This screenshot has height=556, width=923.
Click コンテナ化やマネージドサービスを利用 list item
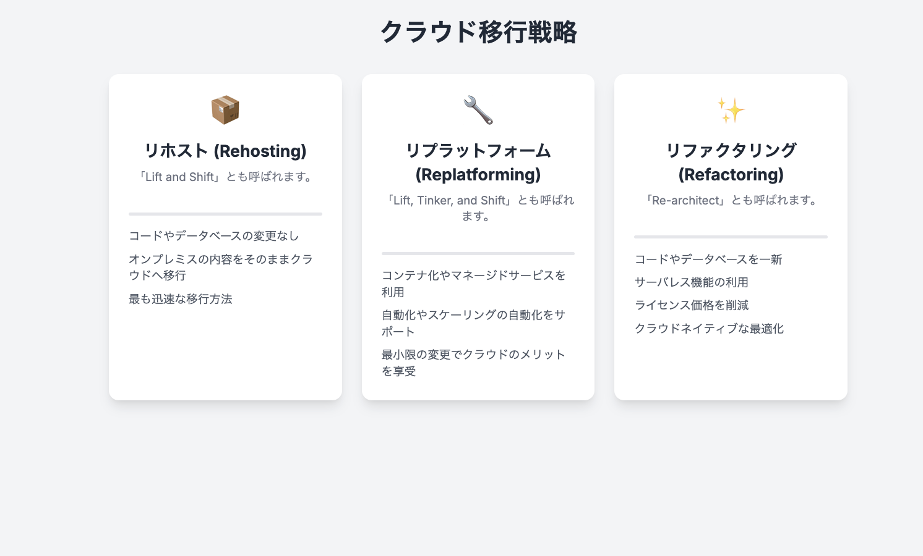473,284
